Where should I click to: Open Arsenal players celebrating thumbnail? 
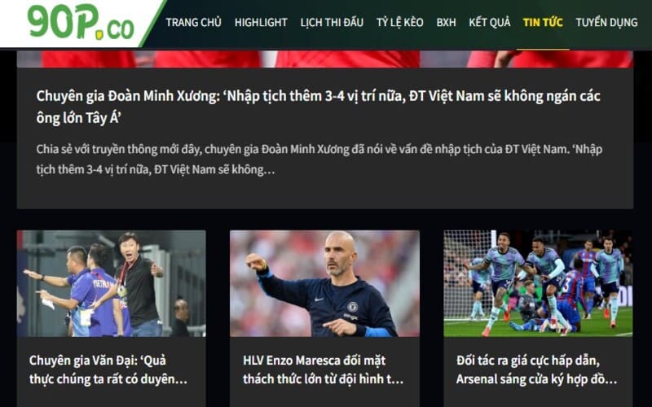coord(538,283)
